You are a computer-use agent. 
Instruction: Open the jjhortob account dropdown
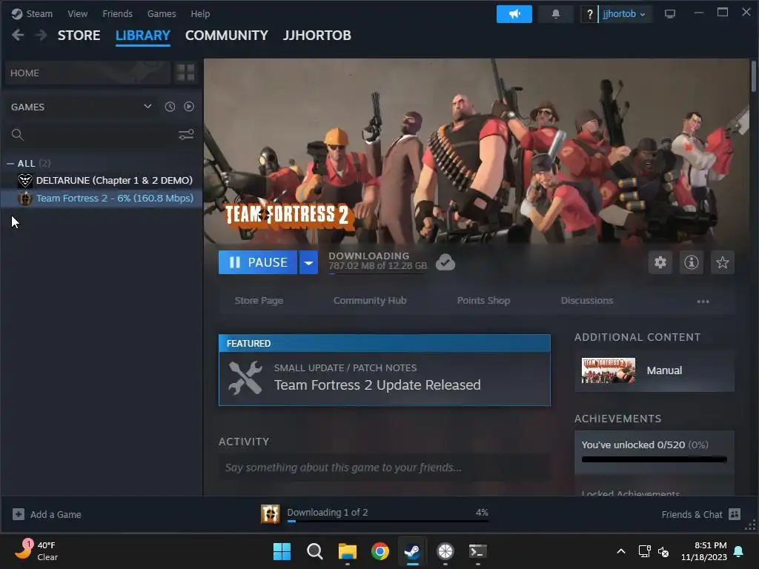[x=623, y=14]
